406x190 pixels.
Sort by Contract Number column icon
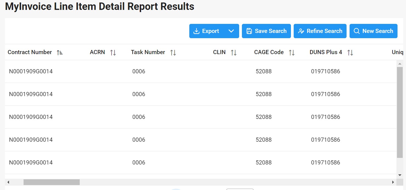(x=60, y=52)
